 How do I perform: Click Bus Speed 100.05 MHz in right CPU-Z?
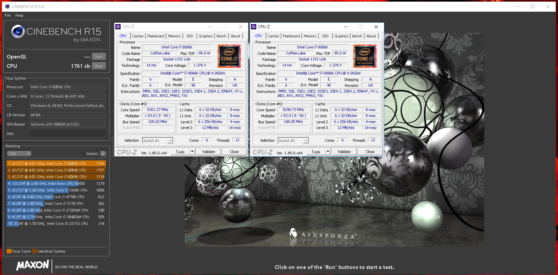tap(293, 122)
